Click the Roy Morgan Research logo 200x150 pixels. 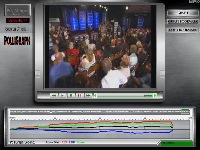point(18,10)
